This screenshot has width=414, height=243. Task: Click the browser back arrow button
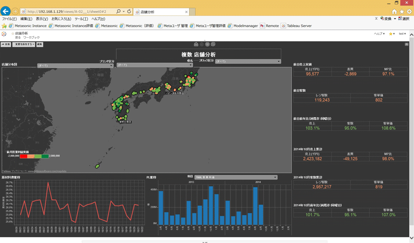pyautogui.click(x=6, y=11)
